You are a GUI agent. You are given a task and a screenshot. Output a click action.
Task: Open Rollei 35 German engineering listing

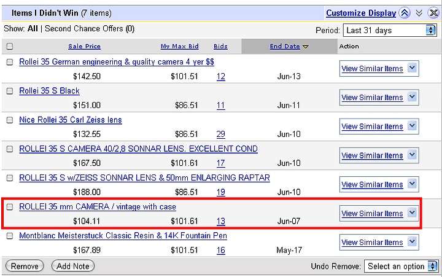[x=117, y=62]
